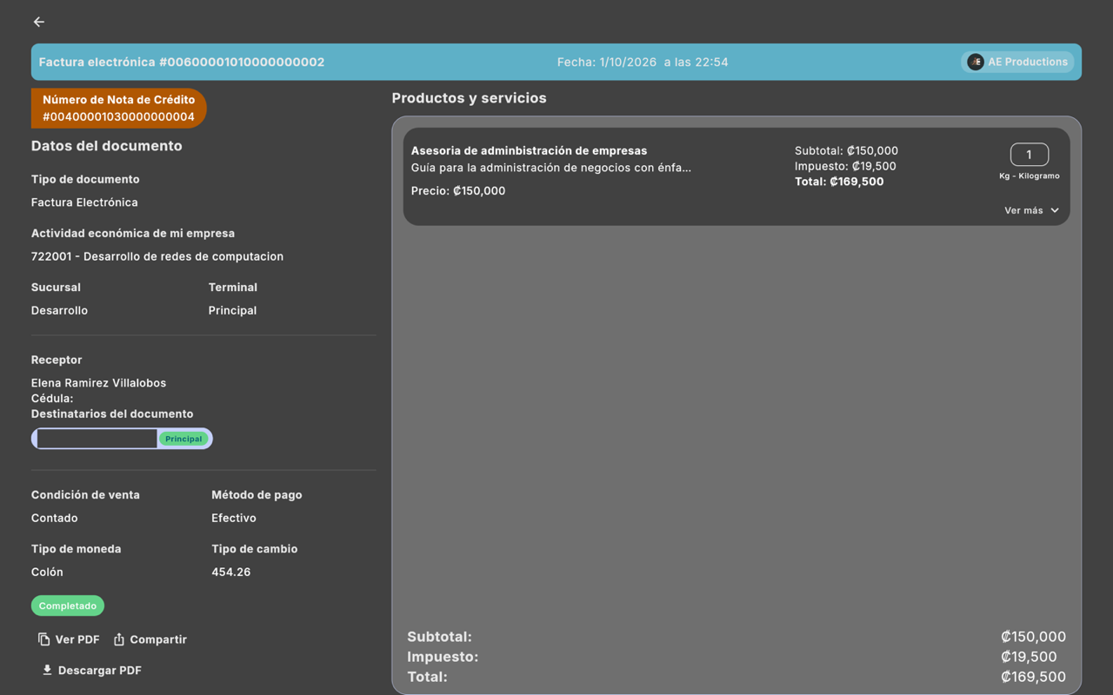Click the recipient email field
1113x695 pixels.
coord(97,439)
